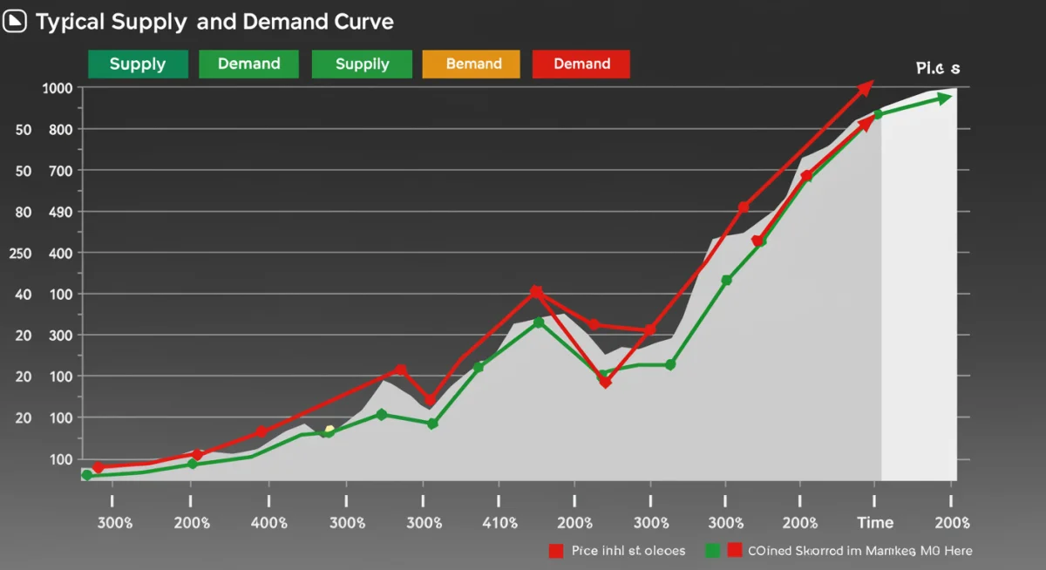Select the 410% x-axis tick label

pos(499,523)
